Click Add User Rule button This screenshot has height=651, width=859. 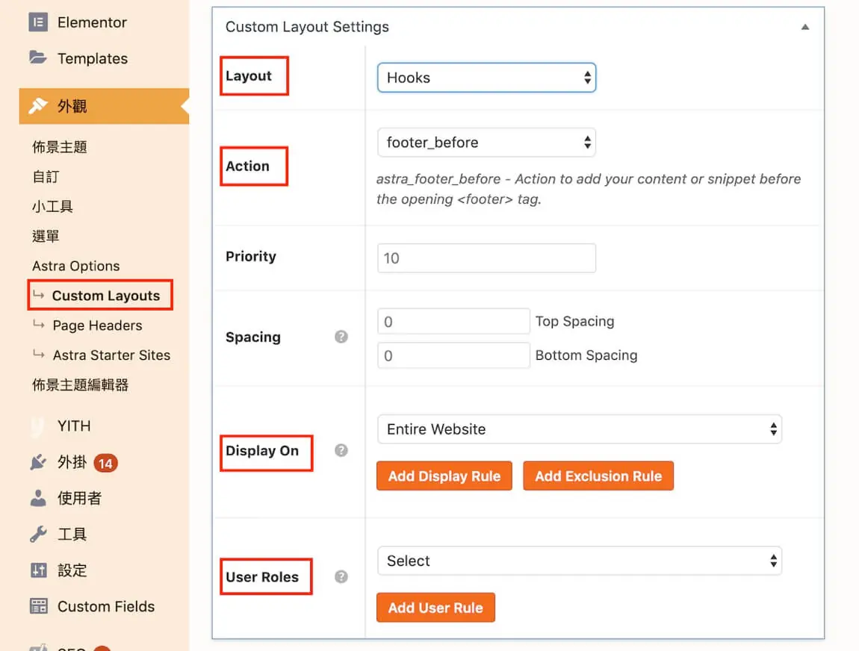pyautogui.click(x=435, y=607)
